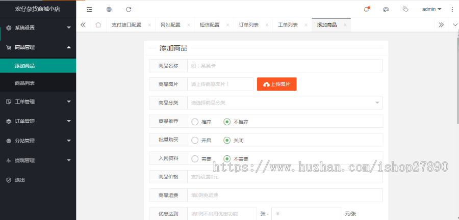Collapse the sidebar with the menu-fold icon

click(x=89, y=9)
